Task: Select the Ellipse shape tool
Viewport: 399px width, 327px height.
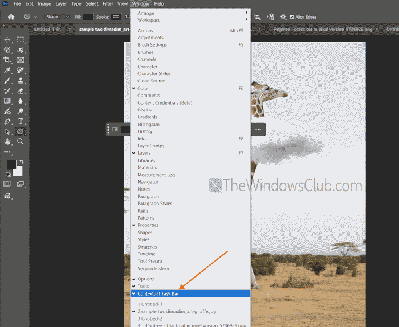Action: pyautogui.click(x=21, y=131)
